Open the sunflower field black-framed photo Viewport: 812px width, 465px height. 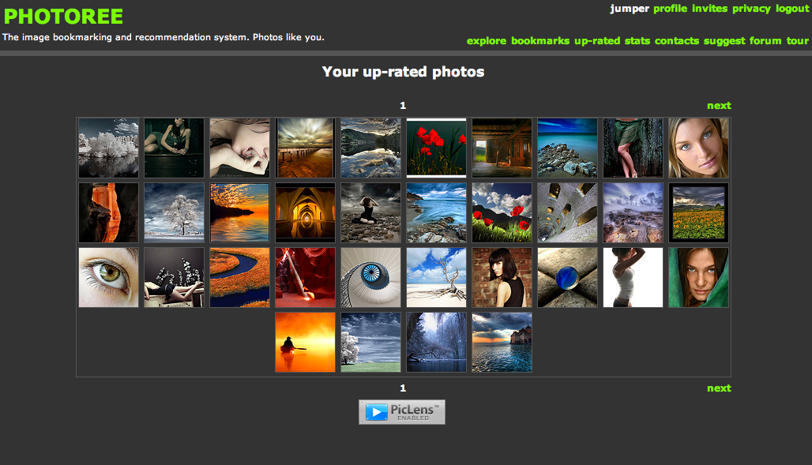click(x=698, y=213)
